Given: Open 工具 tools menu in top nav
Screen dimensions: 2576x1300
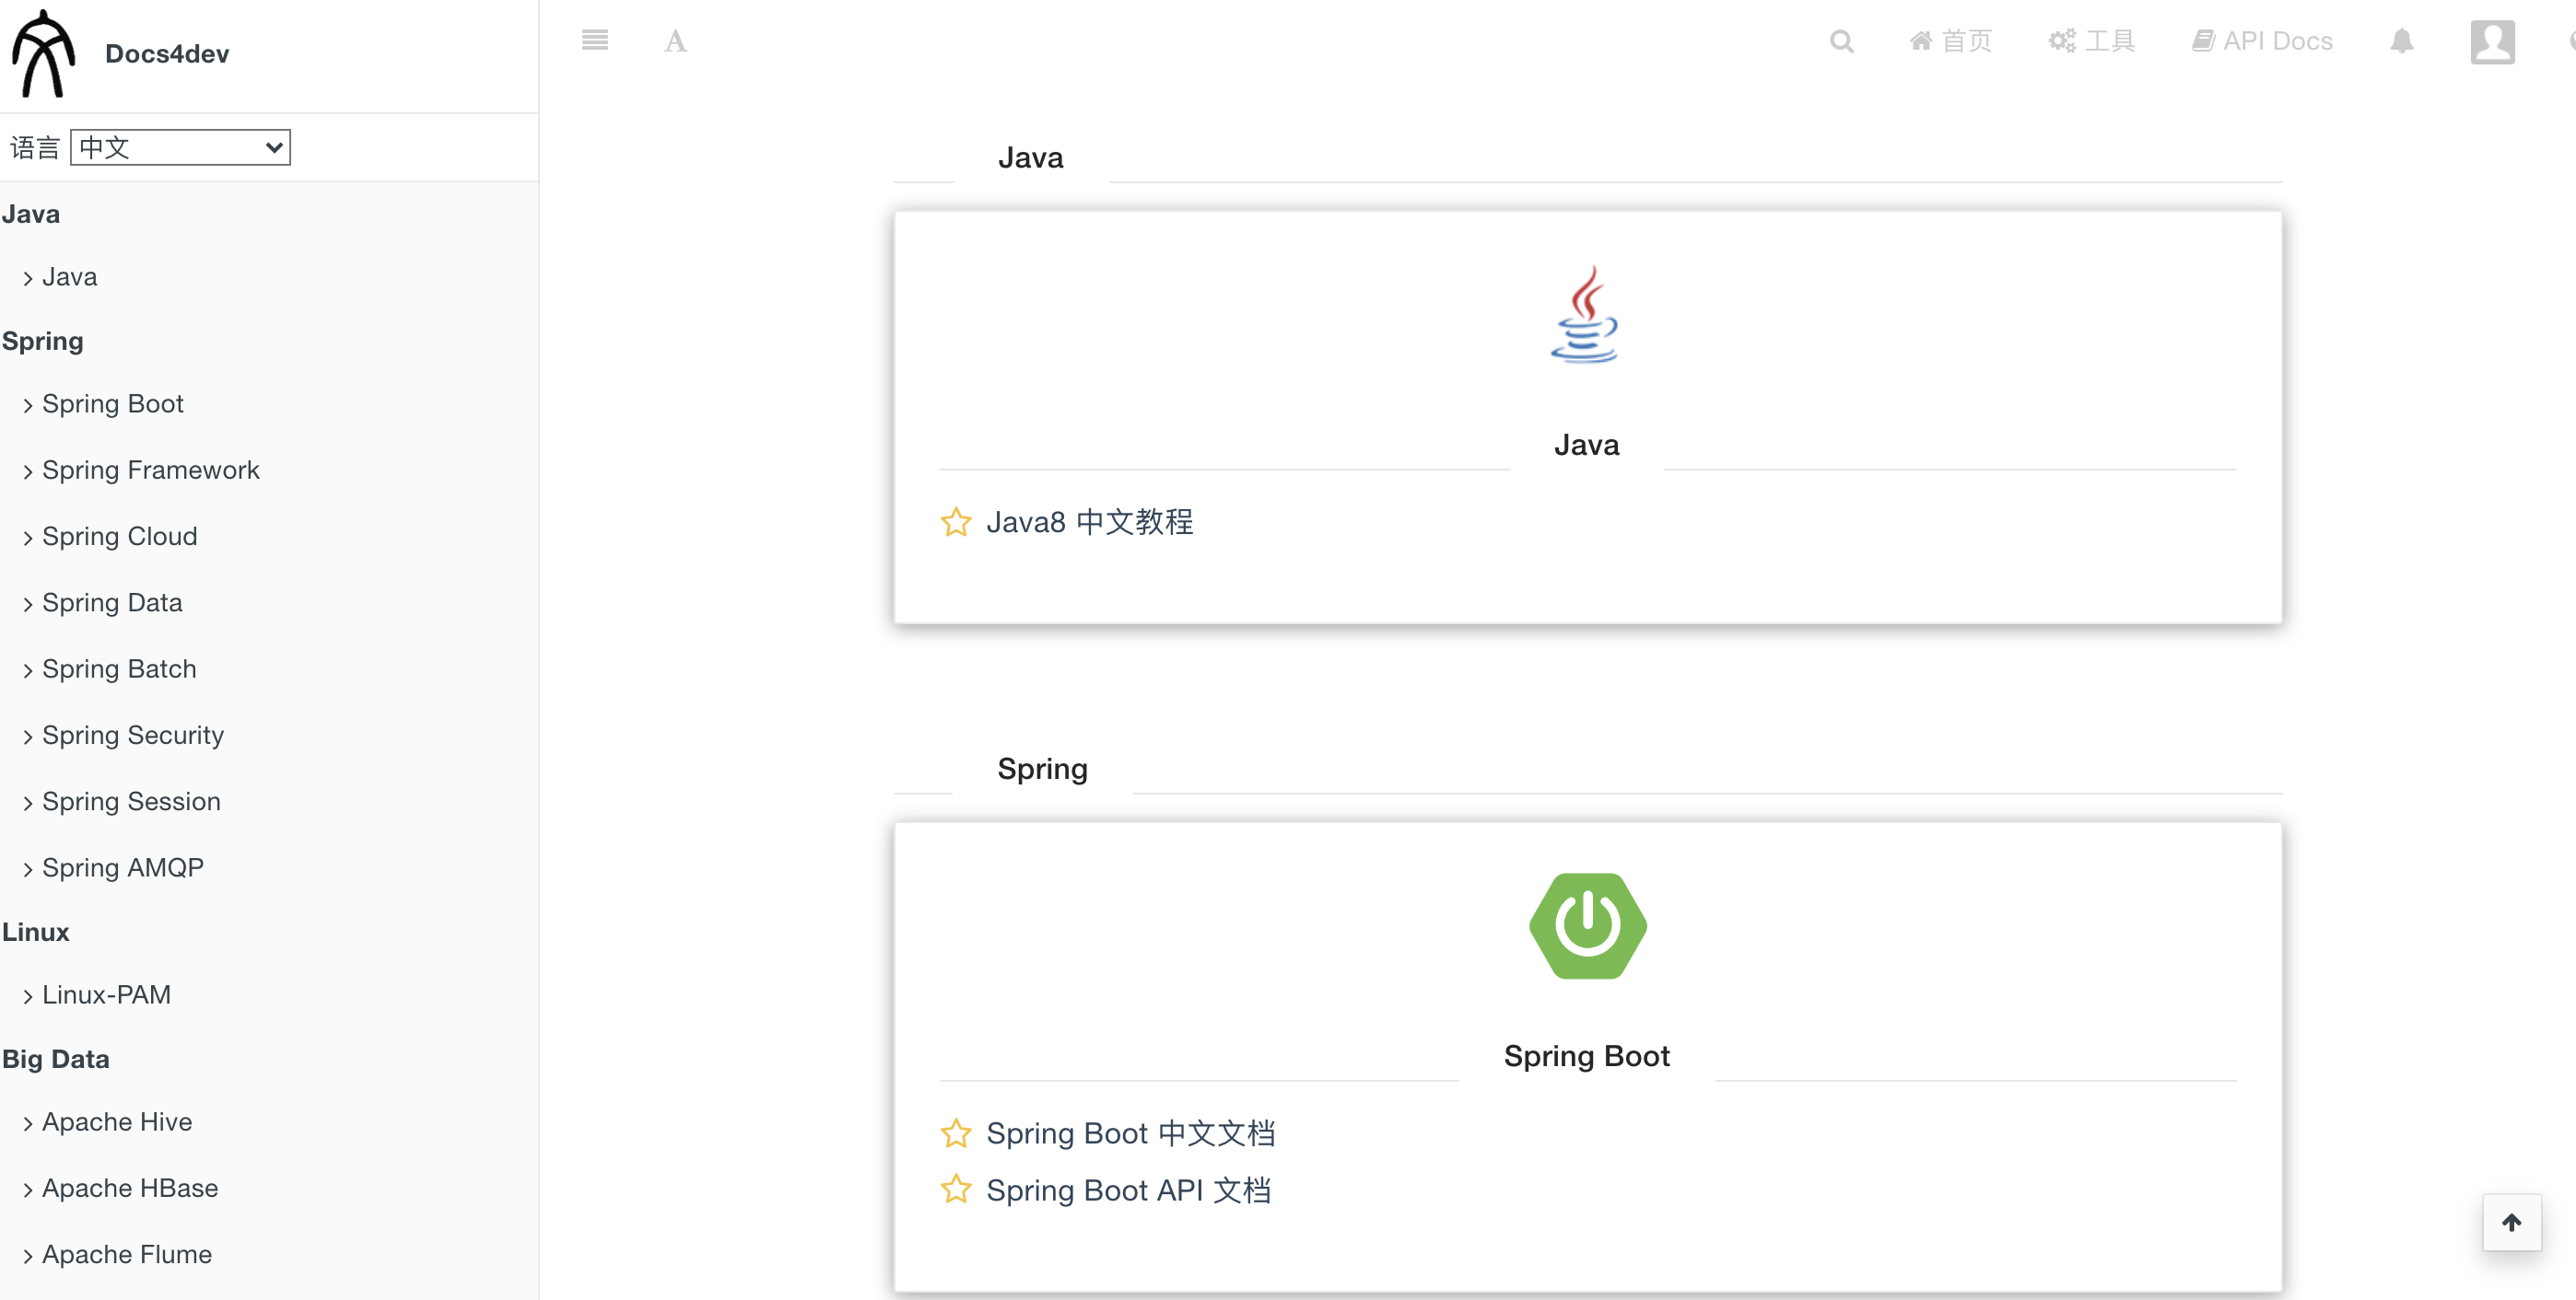Looking at the screenshot, I should click(x=2091, y=41).
